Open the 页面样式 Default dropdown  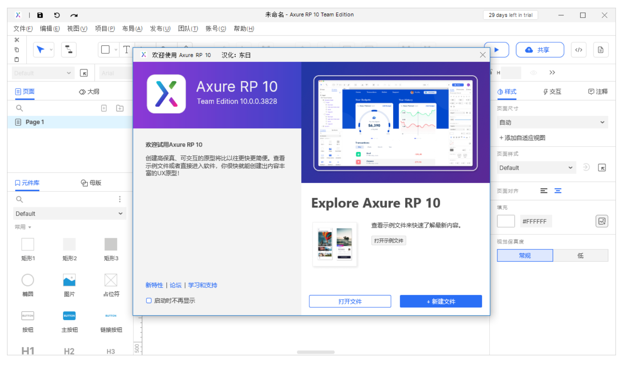[536, 168]
